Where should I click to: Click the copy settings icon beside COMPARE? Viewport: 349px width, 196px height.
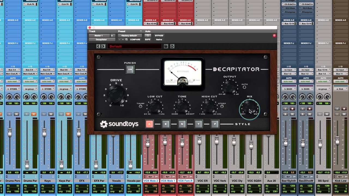(x=127, y=39)
